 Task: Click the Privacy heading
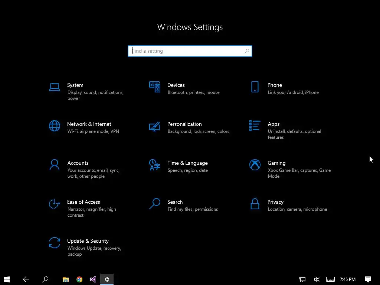(275, 202)
